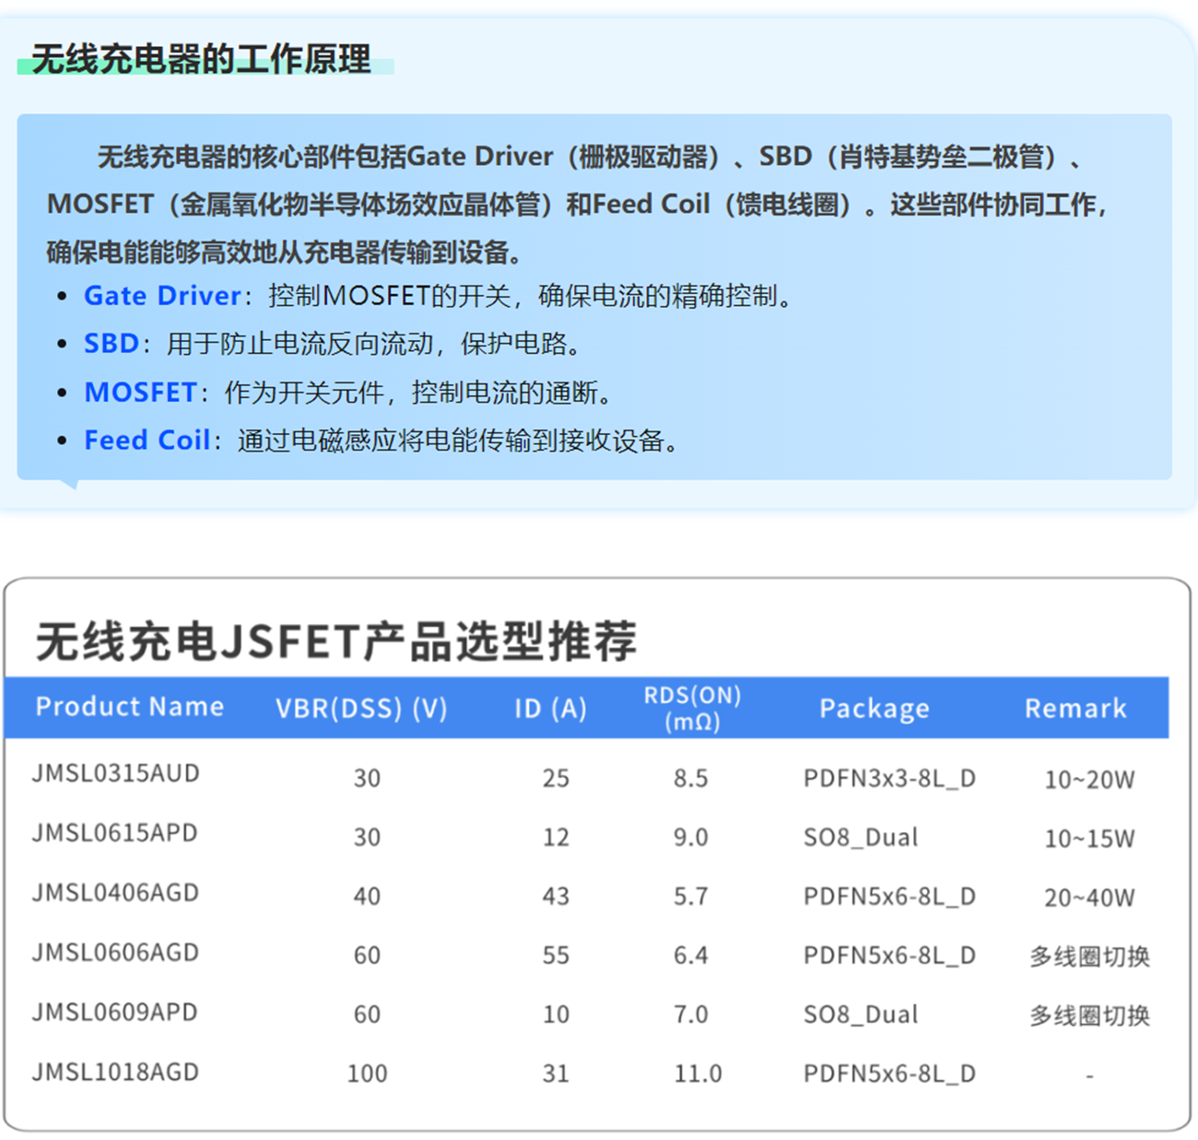Image resolution: width=1198 pixels, height=1140 pixels.
Task: Click the blue SBD bullet term
Action: pos(111,344)
